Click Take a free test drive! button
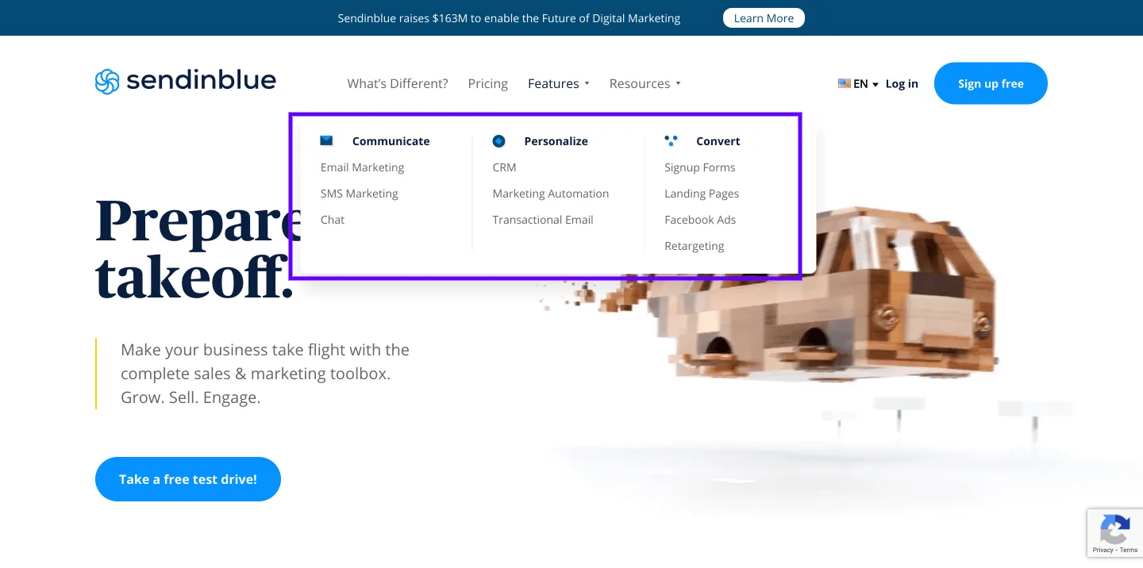This screenshot has width=1143, height=568. [x=188, y=479]
